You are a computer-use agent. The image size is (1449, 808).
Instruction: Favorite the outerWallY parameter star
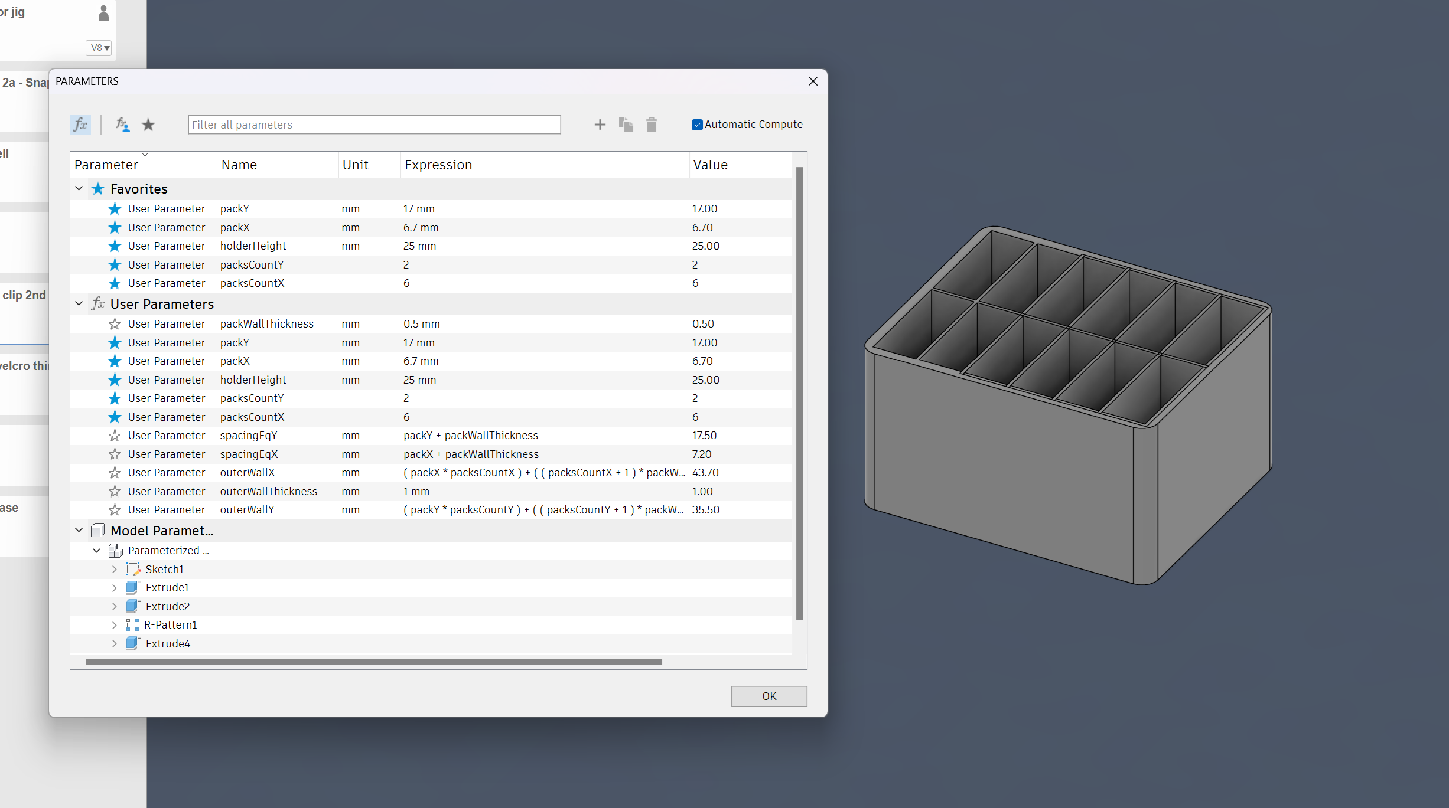pyautogui.click(x=115, y=510)
